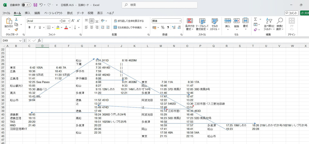This screenshot has width=309, height=144.
Task: Click format as table (テーブルとして書式設定)
Action: pyautogui.click(x=202, y=24)
